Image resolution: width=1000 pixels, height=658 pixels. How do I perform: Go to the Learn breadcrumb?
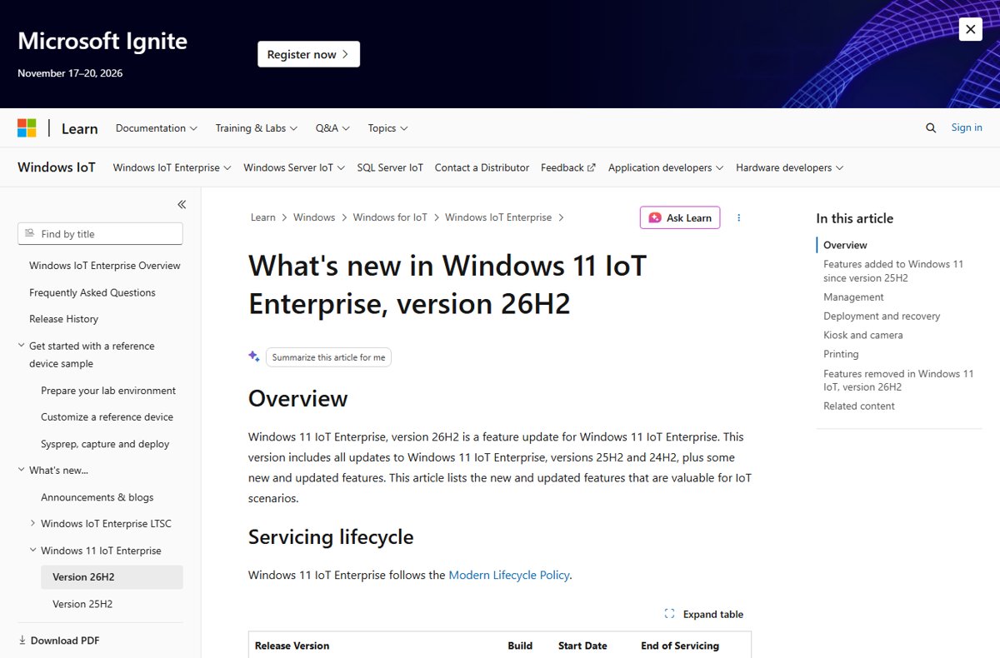262,217
